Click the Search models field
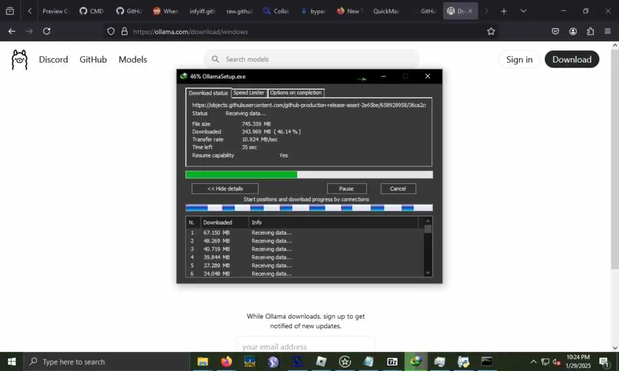Screen dimensions: 619x371 pyautogui.click(x=311, y=59)
